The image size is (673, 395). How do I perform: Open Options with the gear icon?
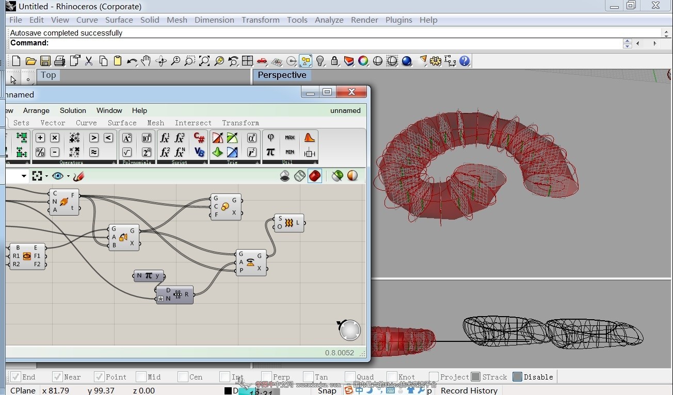[x=436, y=61]
